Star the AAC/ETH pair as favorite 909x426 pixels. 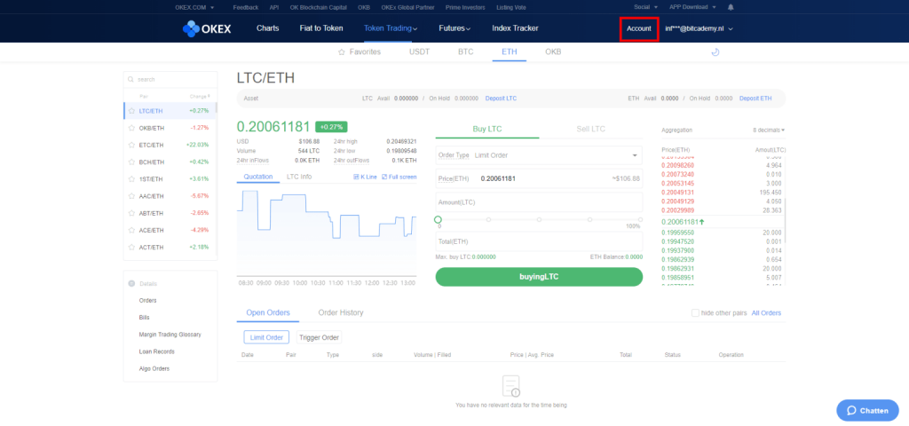(132, 196)
